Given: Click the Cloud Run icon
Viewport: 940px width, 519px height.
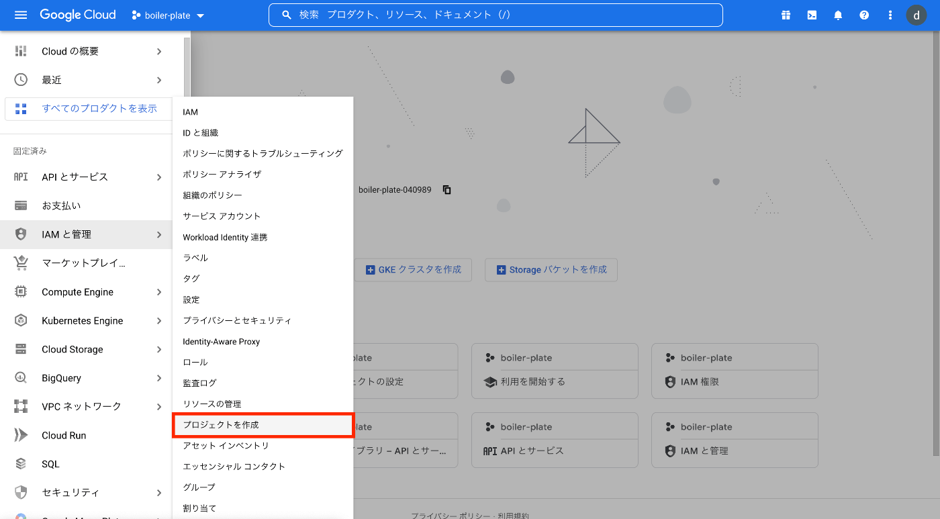Looking at the screenshot, I should pos(21,435).
